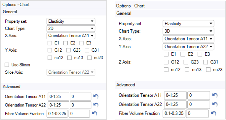Select G31 for 3D chart Z Axis

point(206,62)
